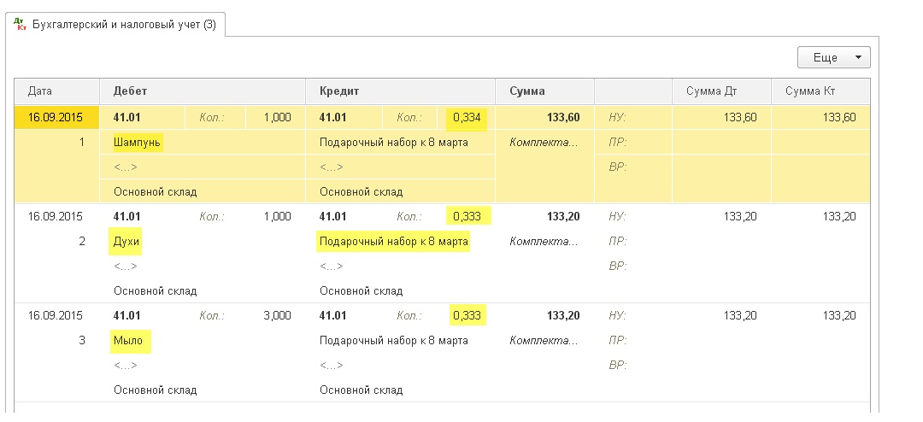Select line number 3 cell
Image resolution: width=923 pixels, height=422 pixels.
click(57, 340)
